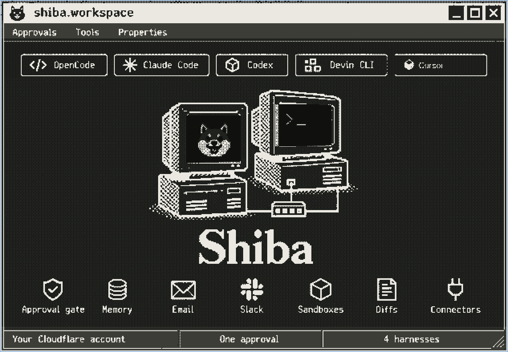Viewport: 508px width, 352px height.
Task: Open the Memory database icon
Action: (x=118, y=289)
